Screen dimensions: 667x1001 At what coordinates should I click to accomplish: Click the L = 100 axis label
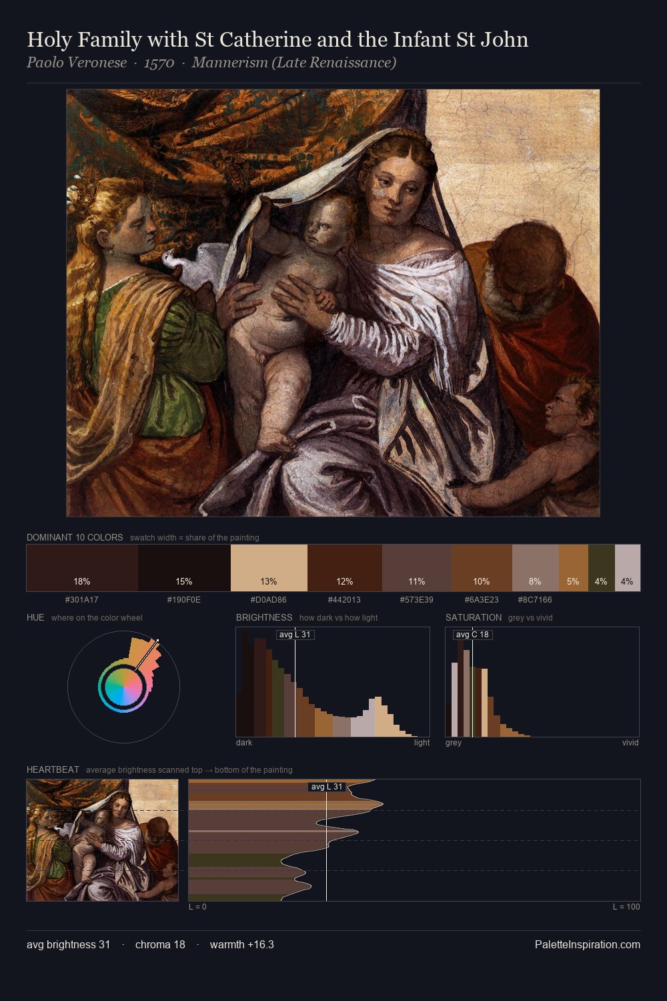pyautogui.click(x=626, y=907)
